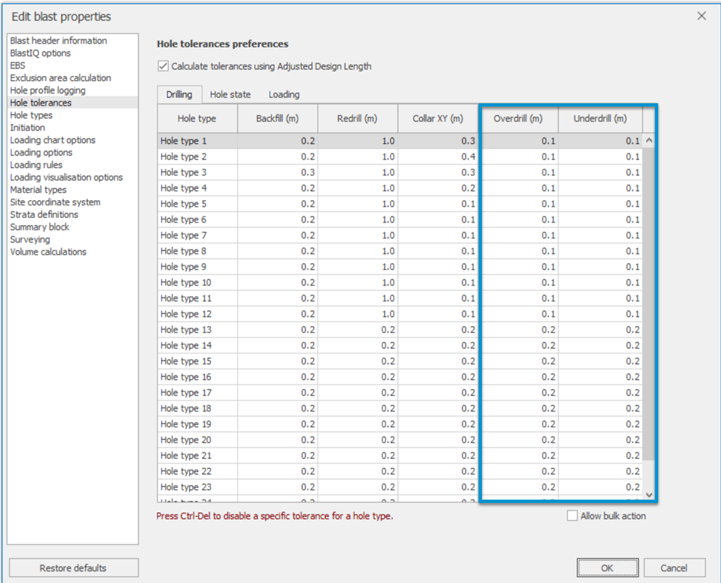
Task: Open Exclusion area calculation settings
Action: [x=73, y=78]
